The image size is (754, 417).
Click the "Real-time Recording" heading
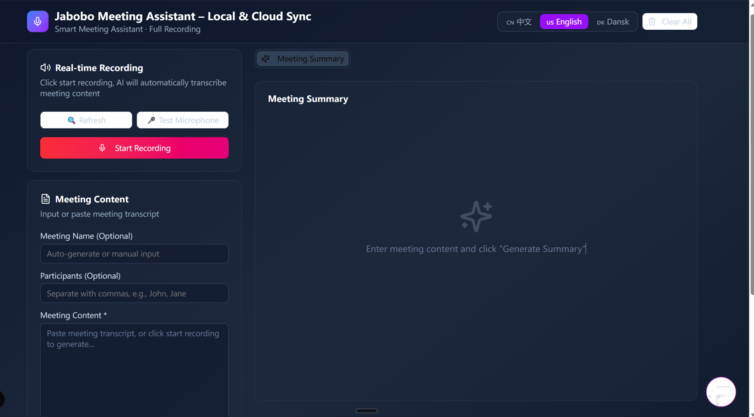[x=99, y=68]
